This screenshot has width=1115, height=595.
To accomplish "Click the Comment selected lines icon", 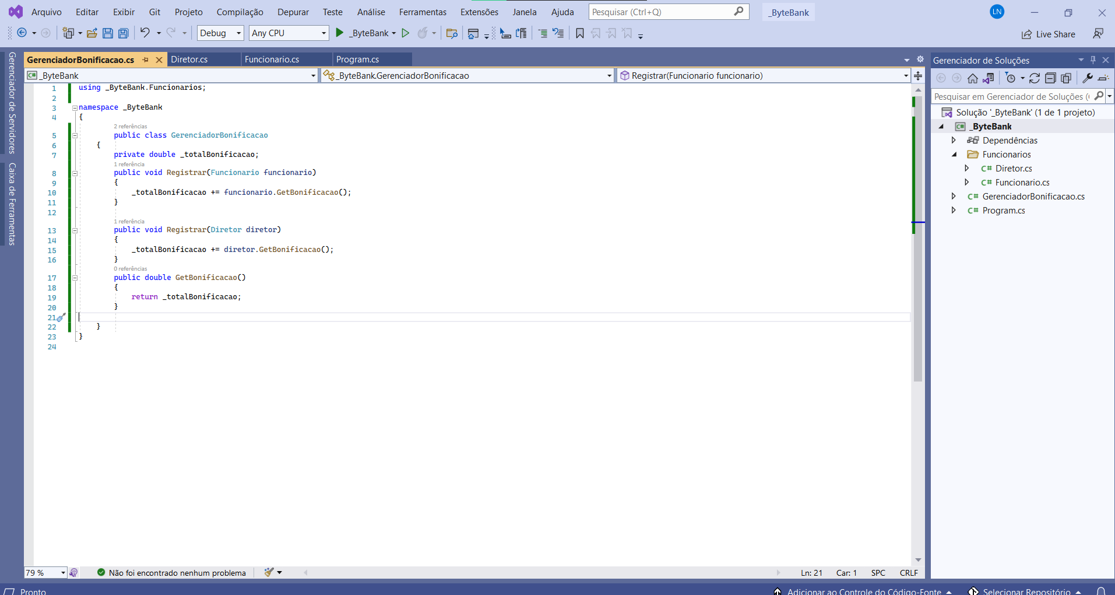I will point(543,33).
